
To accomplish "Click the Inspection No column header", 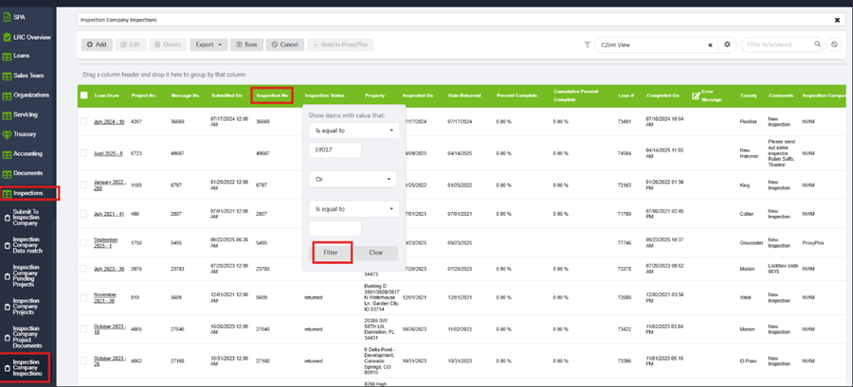I will pyautogui.click(x=272, y=96).
